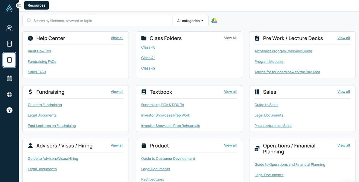Click the Pre Work document icon
This screenshot has width=359, height=182.
pyautogui.click(x=257, y=38)
